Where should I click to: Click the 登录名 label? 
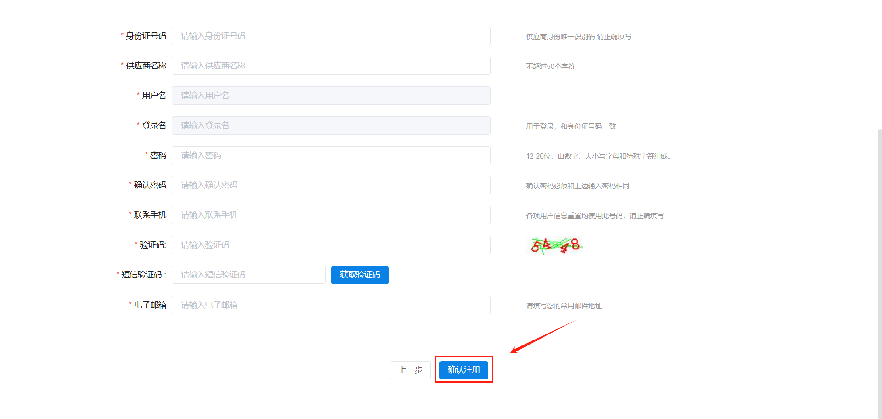[x=154, y=125]
